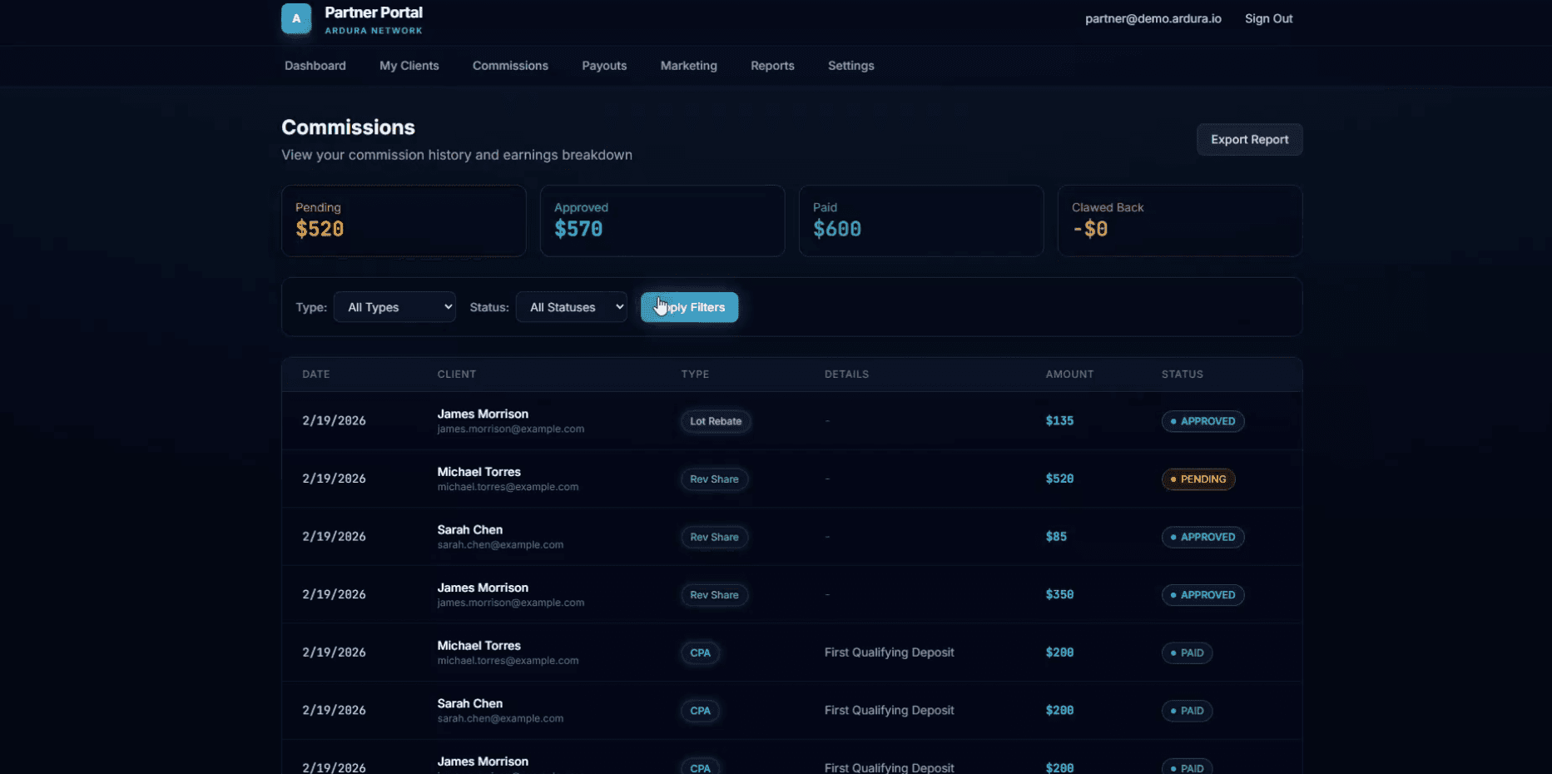Open the Payouts tab
Image resolution: width=1552 pixels, height=774 pixels.
point(604,66)
